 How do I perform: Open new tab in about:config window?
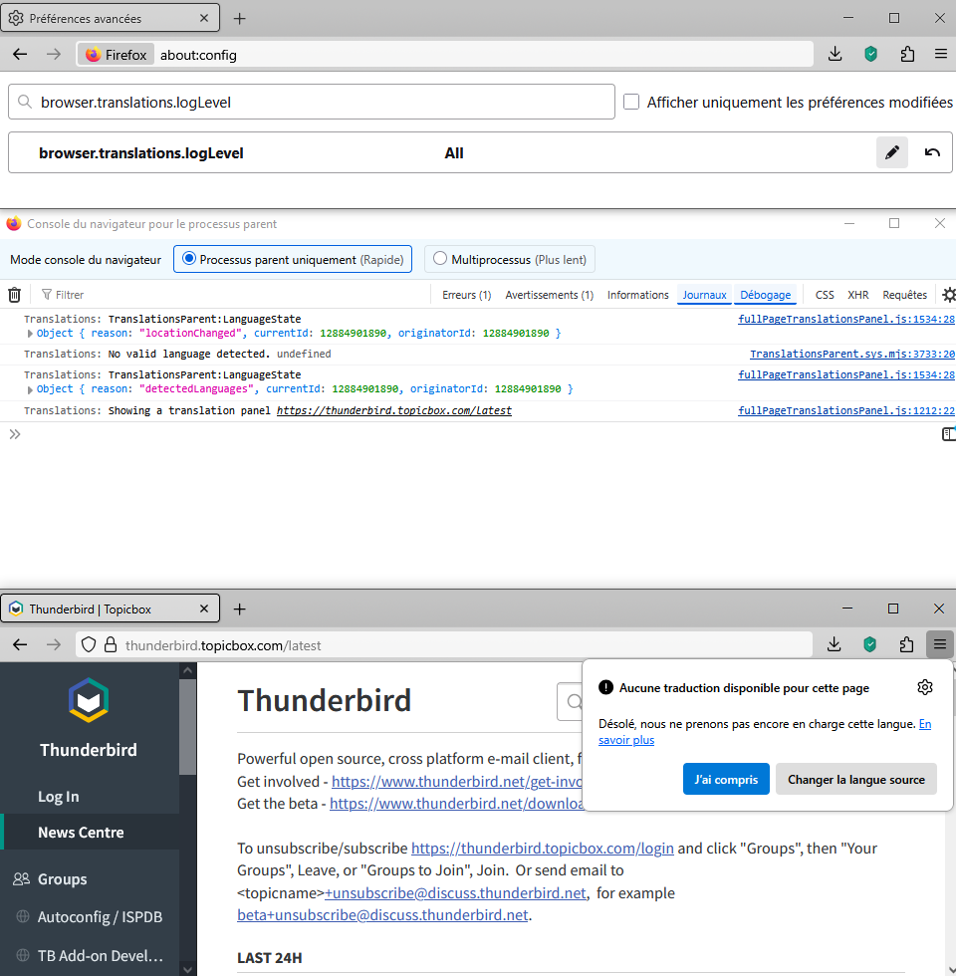(x=240, y=19)
